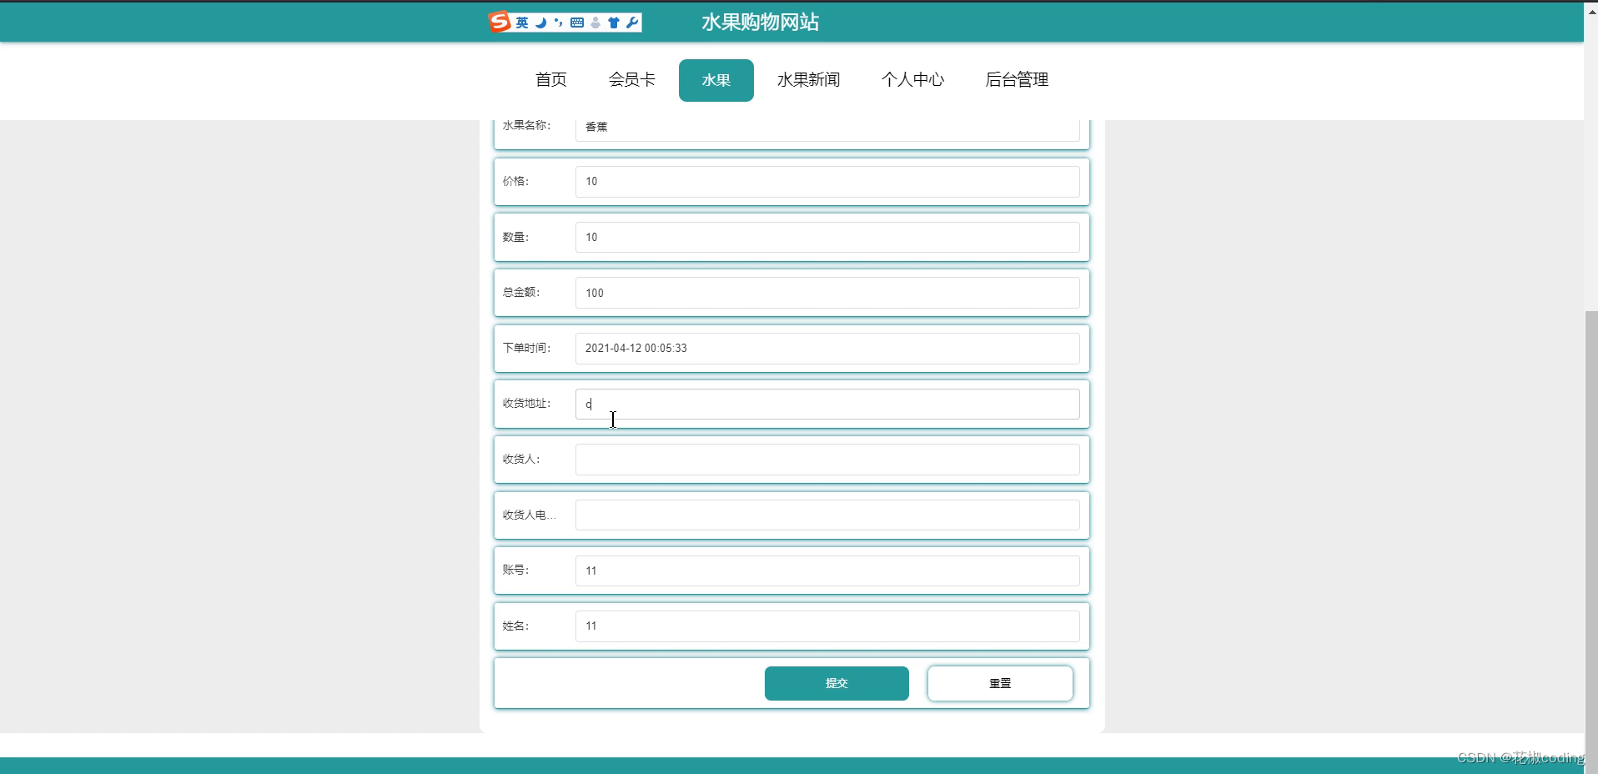This screenshot has width=1598, height=774.
Task: Go to 后台管理
Action: [1017, 79]
